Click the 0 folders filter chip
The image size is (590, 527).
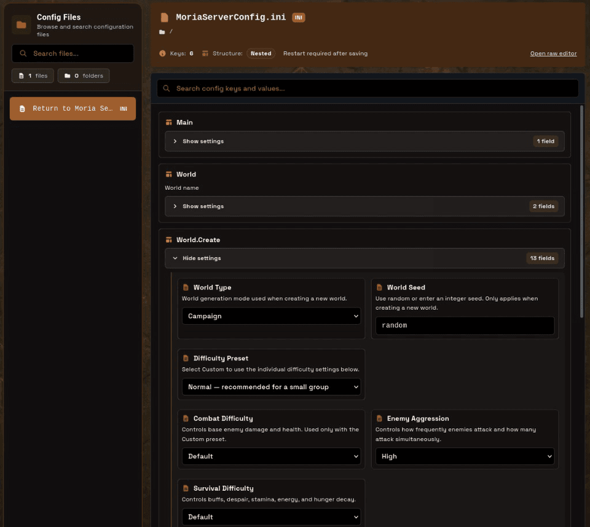84,76
